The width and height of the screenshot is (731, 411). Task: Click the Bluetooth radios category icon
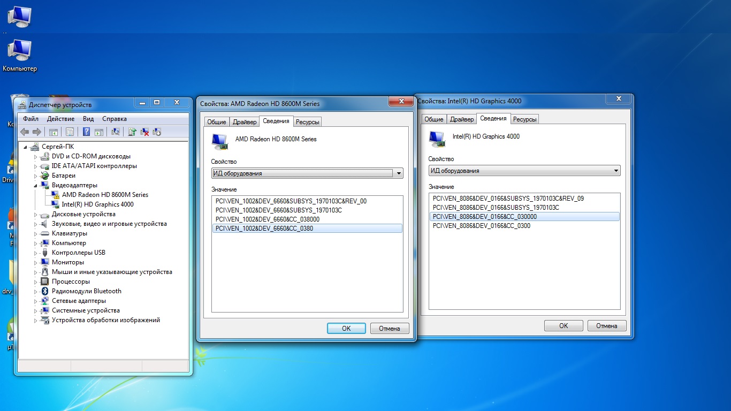(45, 291)
